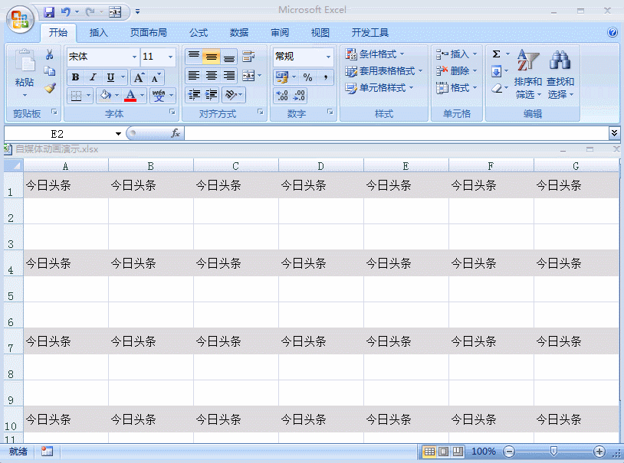Open 条件格式 conditional formatting menu
Screen dimensions: 624x463
(375, 54)
